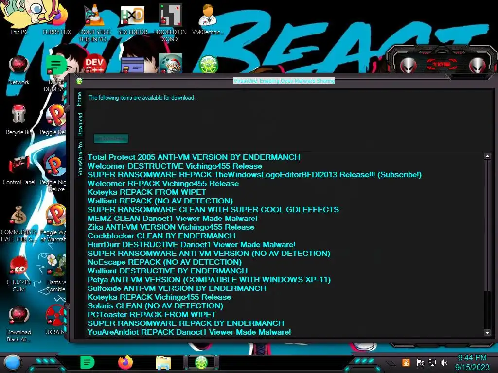Select 'SUPER RANSOMWARE ANTI-VM VERSION (NO AV DETECTION)'
Screen dimensions: 498x373
coord(209,254)
